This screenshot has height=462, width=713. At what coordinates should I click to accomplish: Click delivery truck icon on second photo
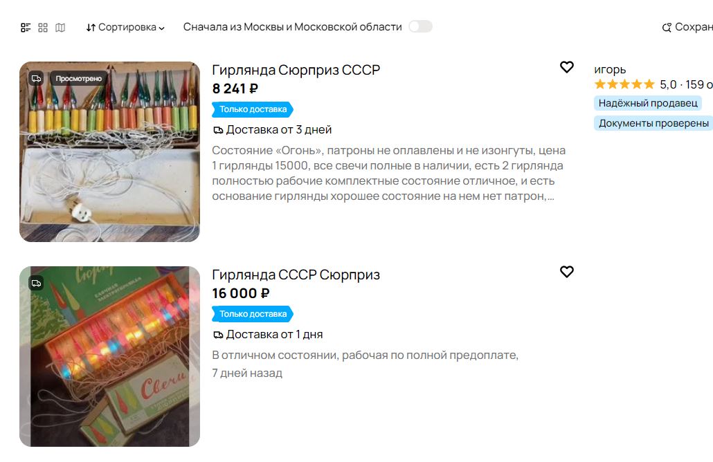click(36, 283)
